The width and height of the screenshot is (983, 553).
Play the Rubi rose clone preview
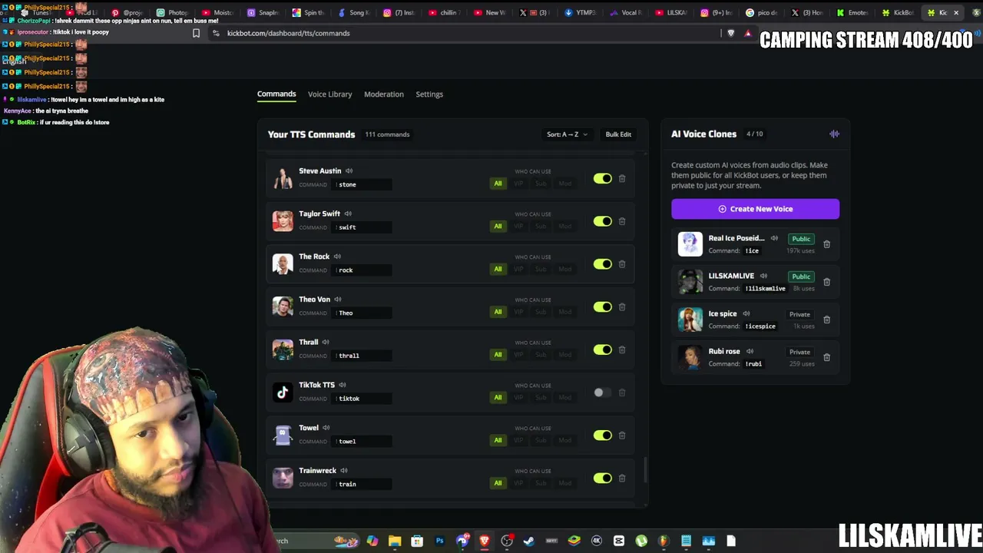750,351
